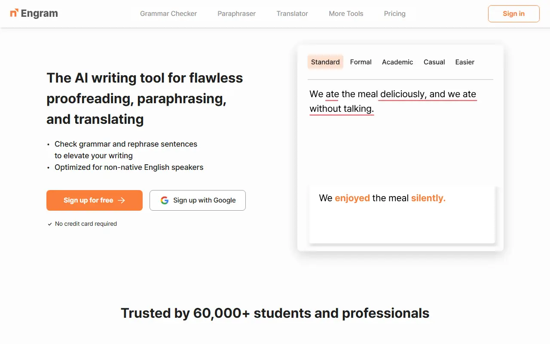View the Pricing page
The image size is (550, 344).
click(x=394, y=14)
